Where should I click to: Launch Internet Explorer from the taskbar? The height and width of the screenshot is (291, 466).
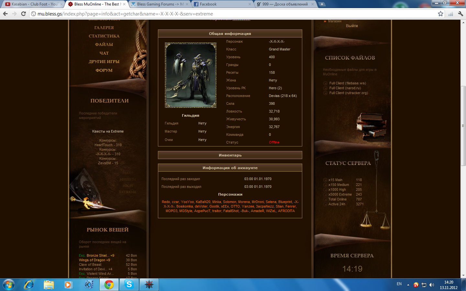tap(29, 285)
